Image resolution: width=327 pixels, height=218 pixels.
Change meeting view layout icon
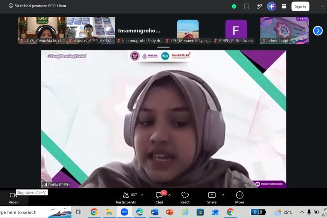click(284, 6)
